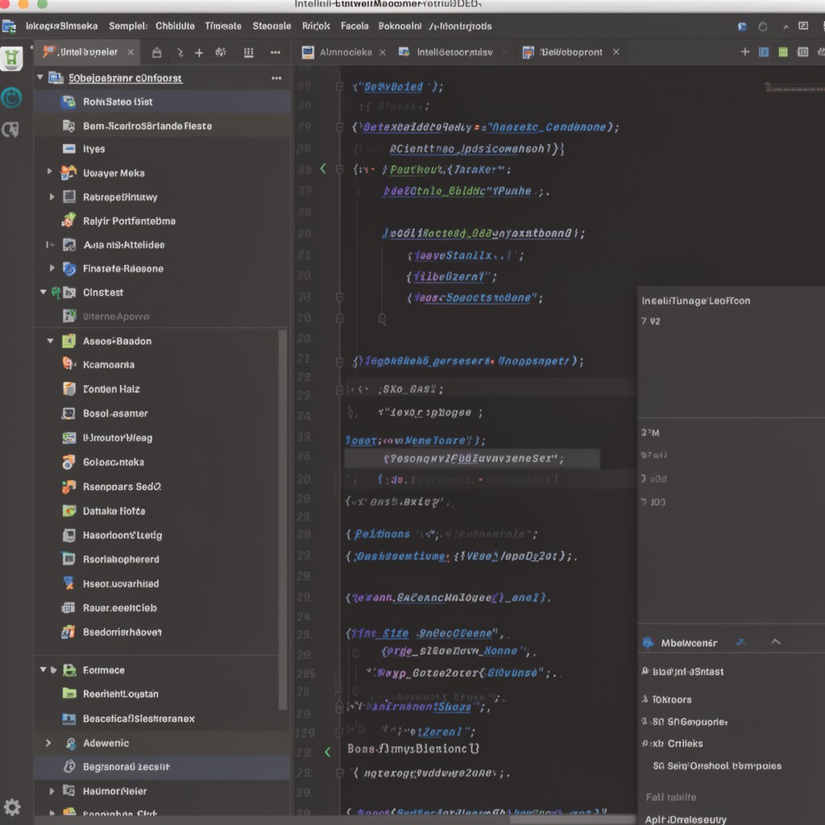Screen dimensions: 825x825
Task: Switch to the IntellSetoormisv editor tab
Action: coord(454,52)
